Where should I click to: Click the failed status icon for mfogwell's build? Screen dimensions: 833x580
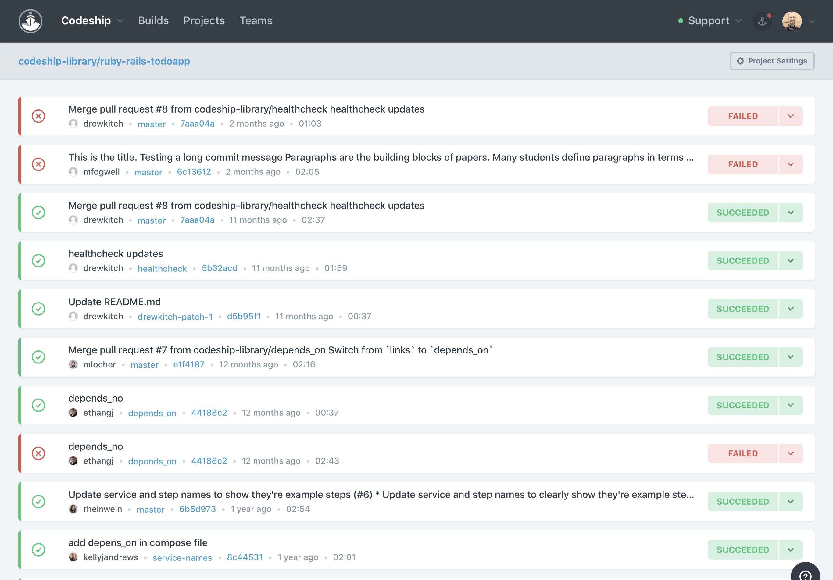click(38, 164)
